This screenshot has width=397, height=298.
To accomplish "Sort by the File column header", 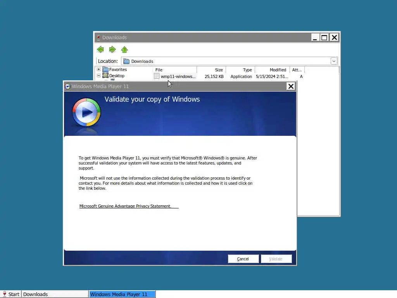I will [x=175, y=70].
